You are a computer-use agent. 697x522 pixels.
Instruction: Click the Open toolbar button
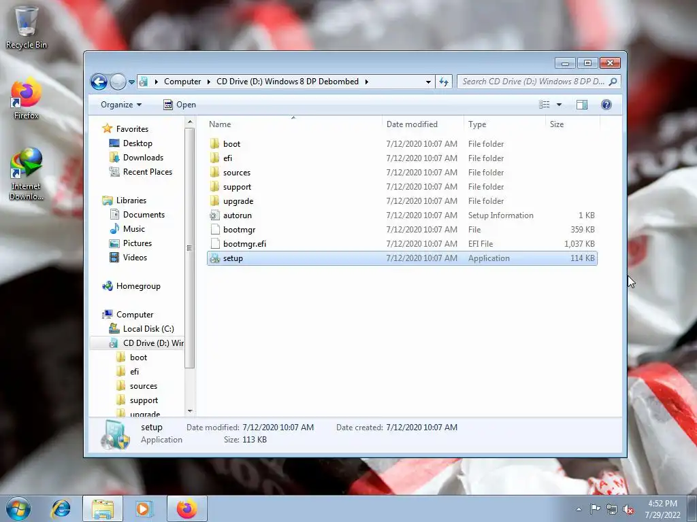[x=180, y=105]
